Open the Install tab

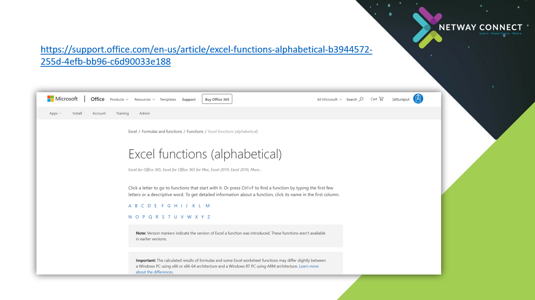pos(77,114)
